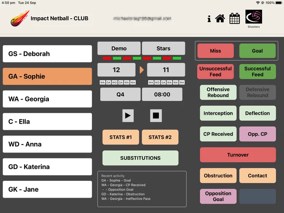Tap the Demo team name button
This screenshot has height=213, width=284.
pyautogui.click(x=119, y=48)
